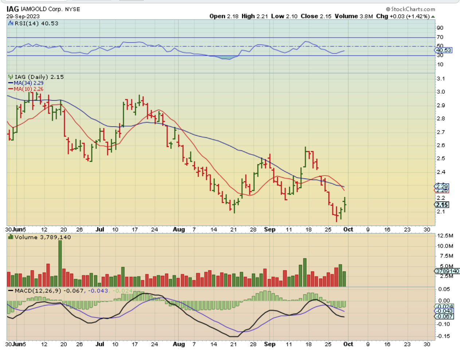Click the blue MA(34) 2.29 legend entry
This screenshot has width=460, height=352.
pos(25,83)
